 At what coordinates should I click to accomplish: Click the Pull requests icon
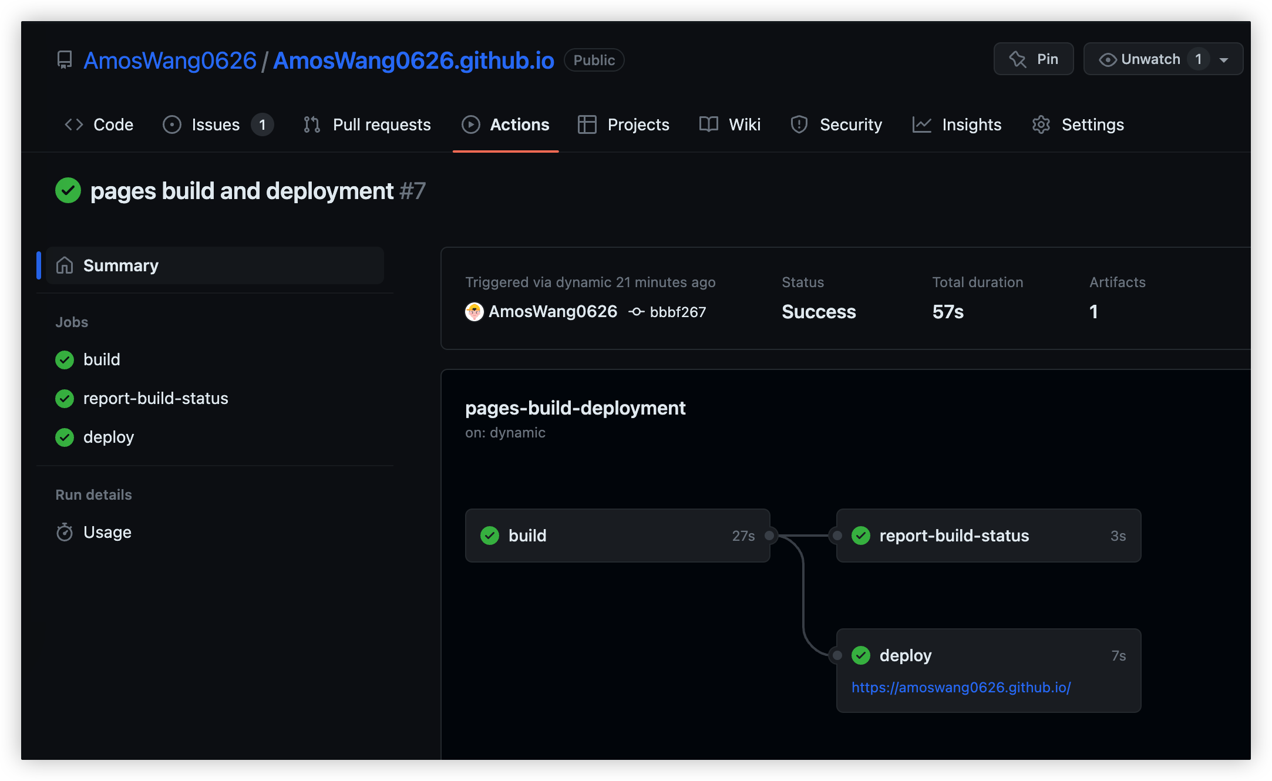pos(312,124)
